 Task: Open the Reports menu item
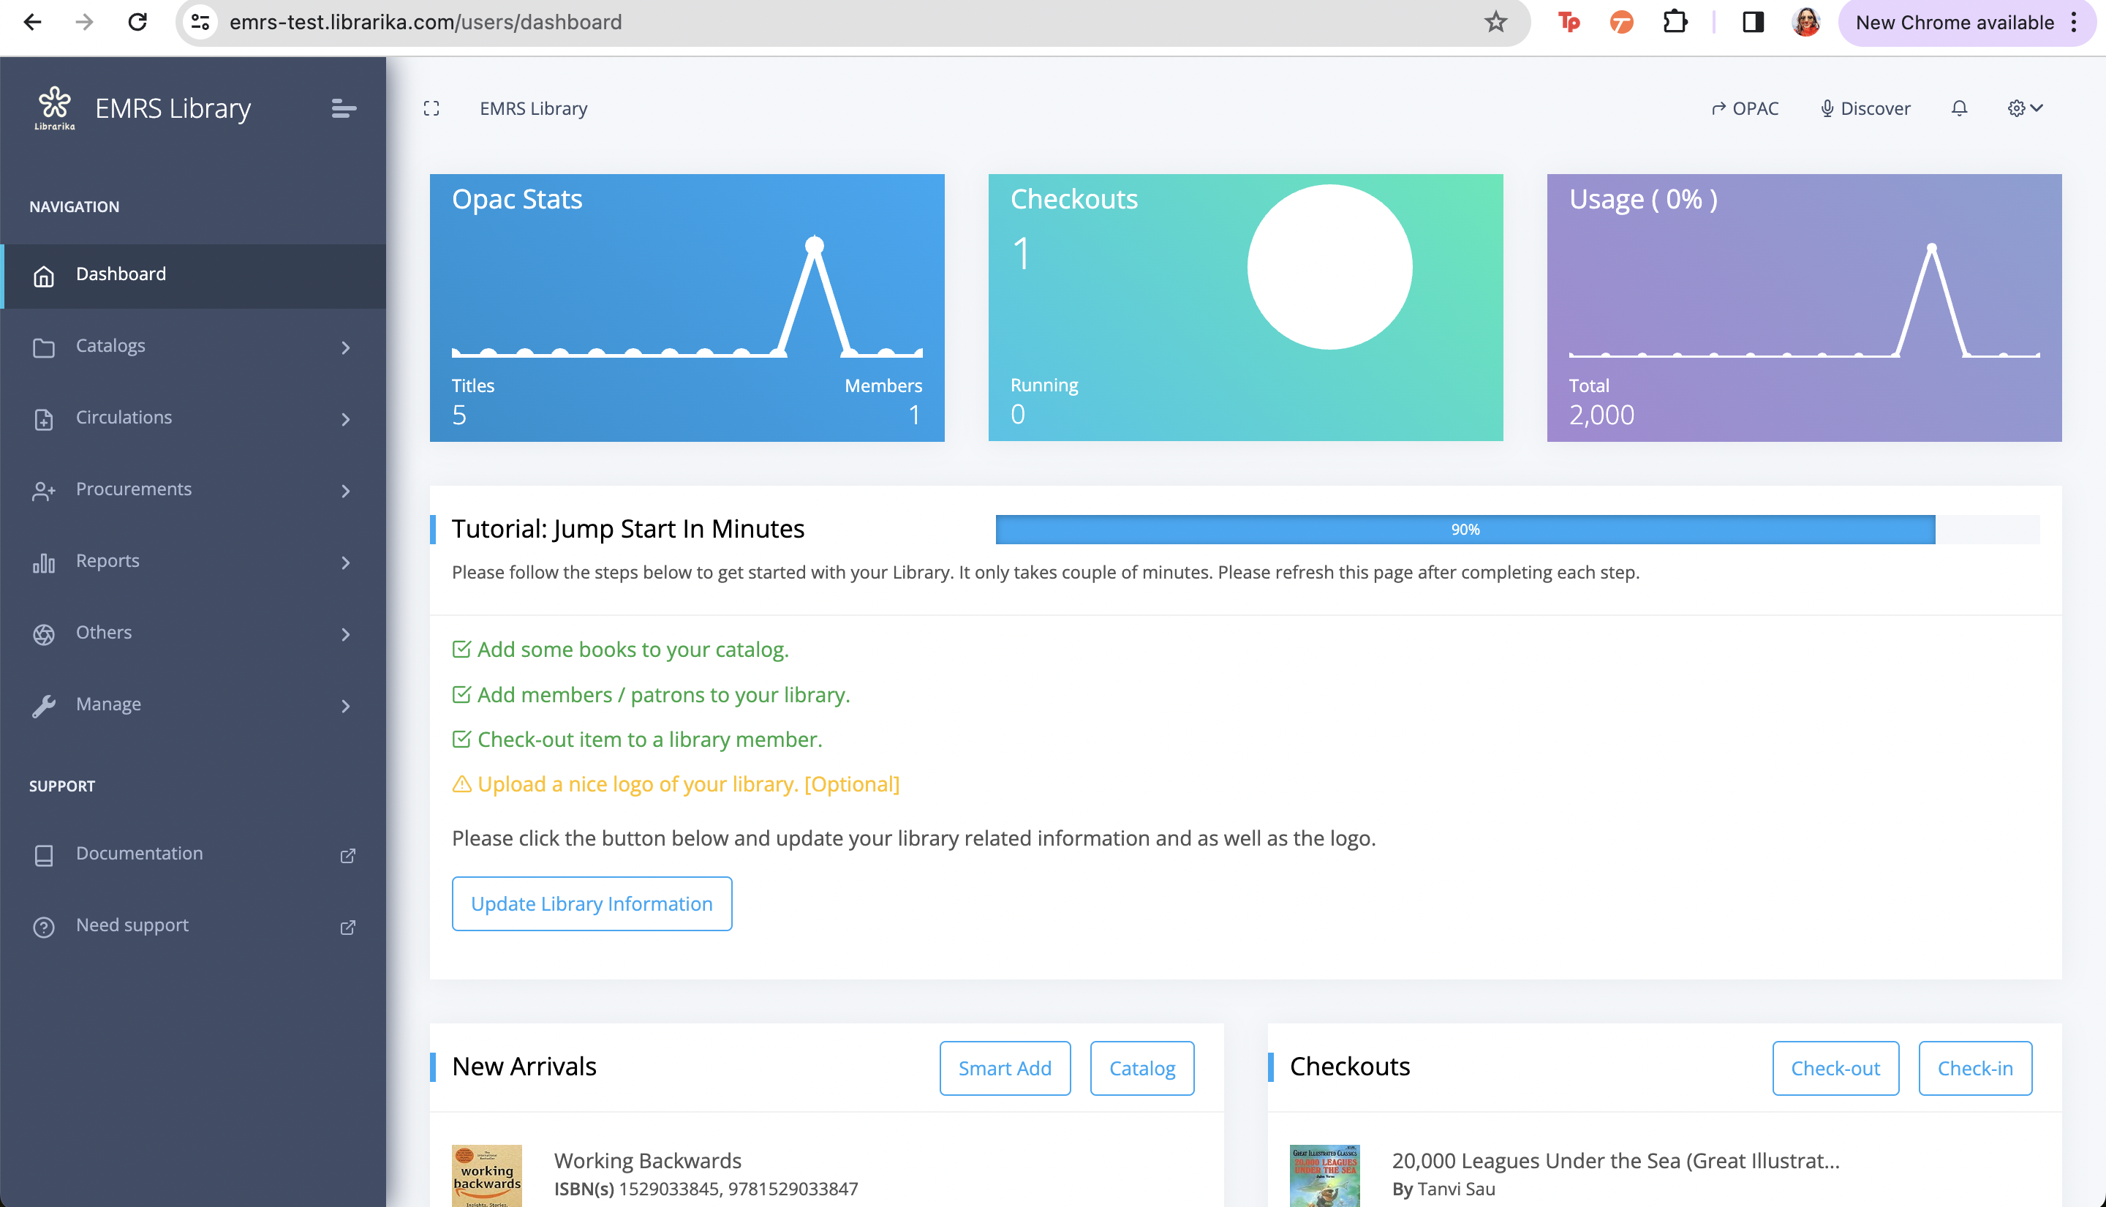coord(192,561)
